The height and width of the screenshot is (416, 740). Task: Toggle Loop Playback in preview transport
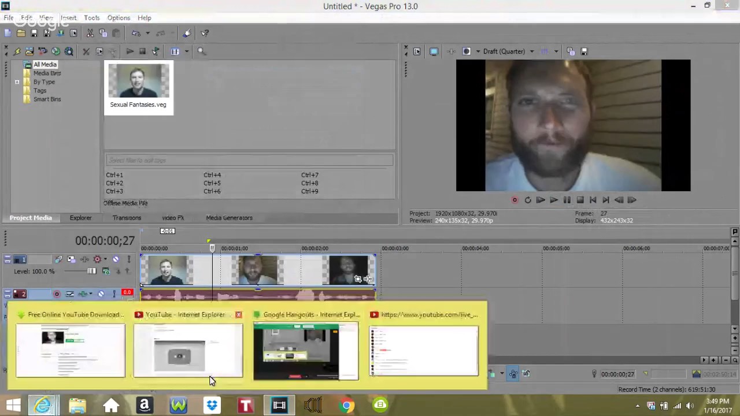point(527,200)
